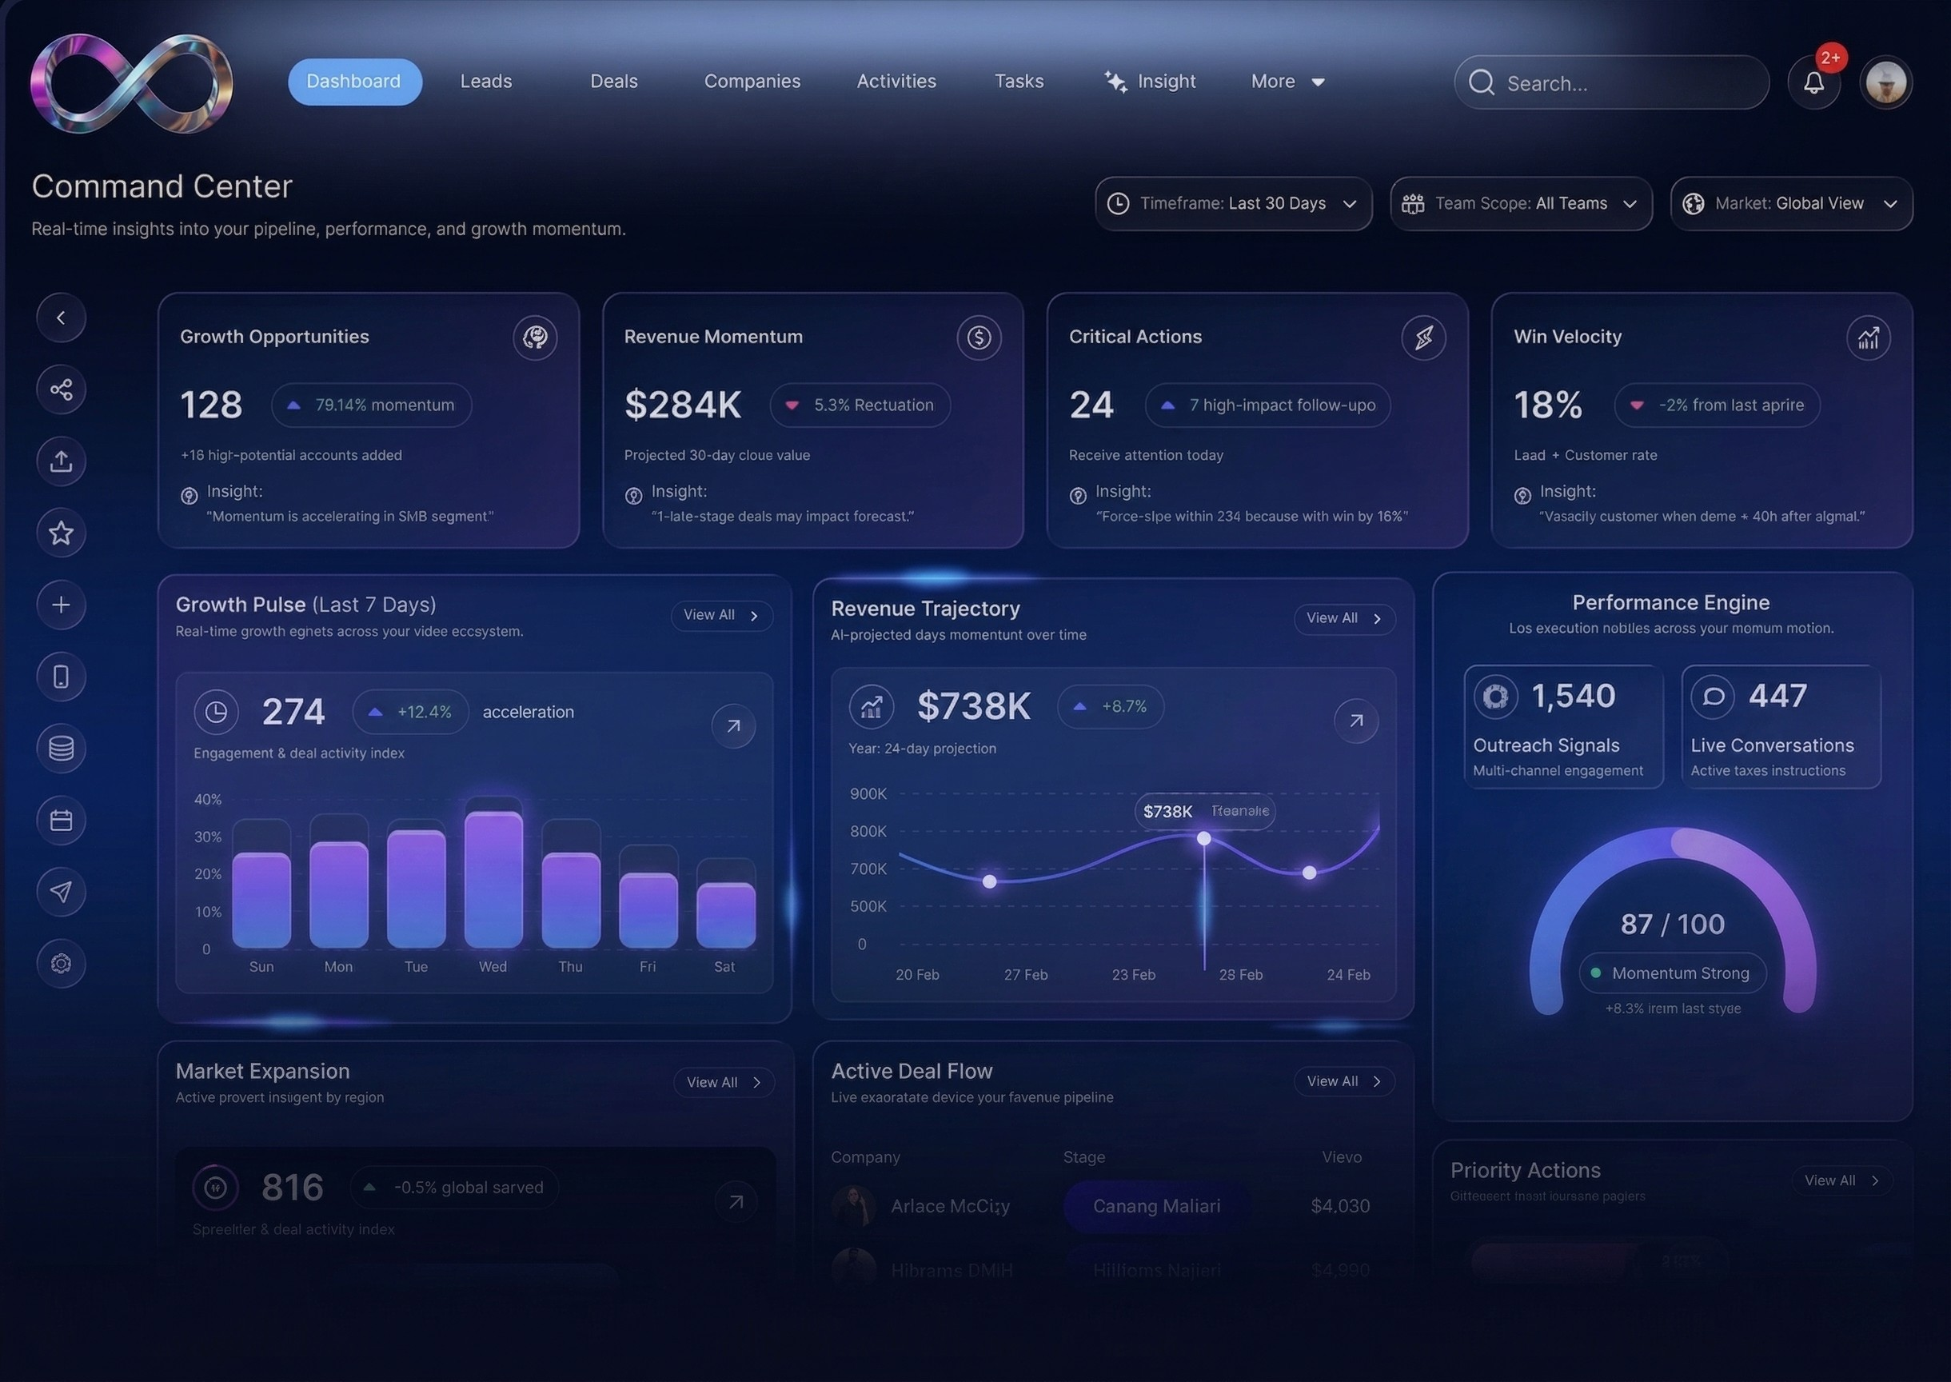1951x1382 pixels.
Task: Click the star favorites icon in the sidebar
Action: tap(61, 533)
